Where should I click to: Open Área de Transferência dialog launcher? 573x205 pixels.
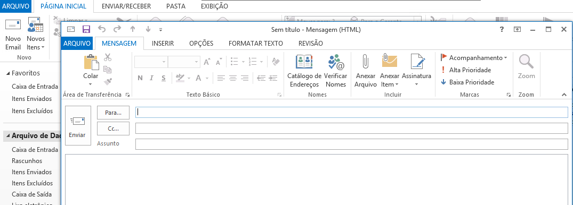click(x=127, y=95)
